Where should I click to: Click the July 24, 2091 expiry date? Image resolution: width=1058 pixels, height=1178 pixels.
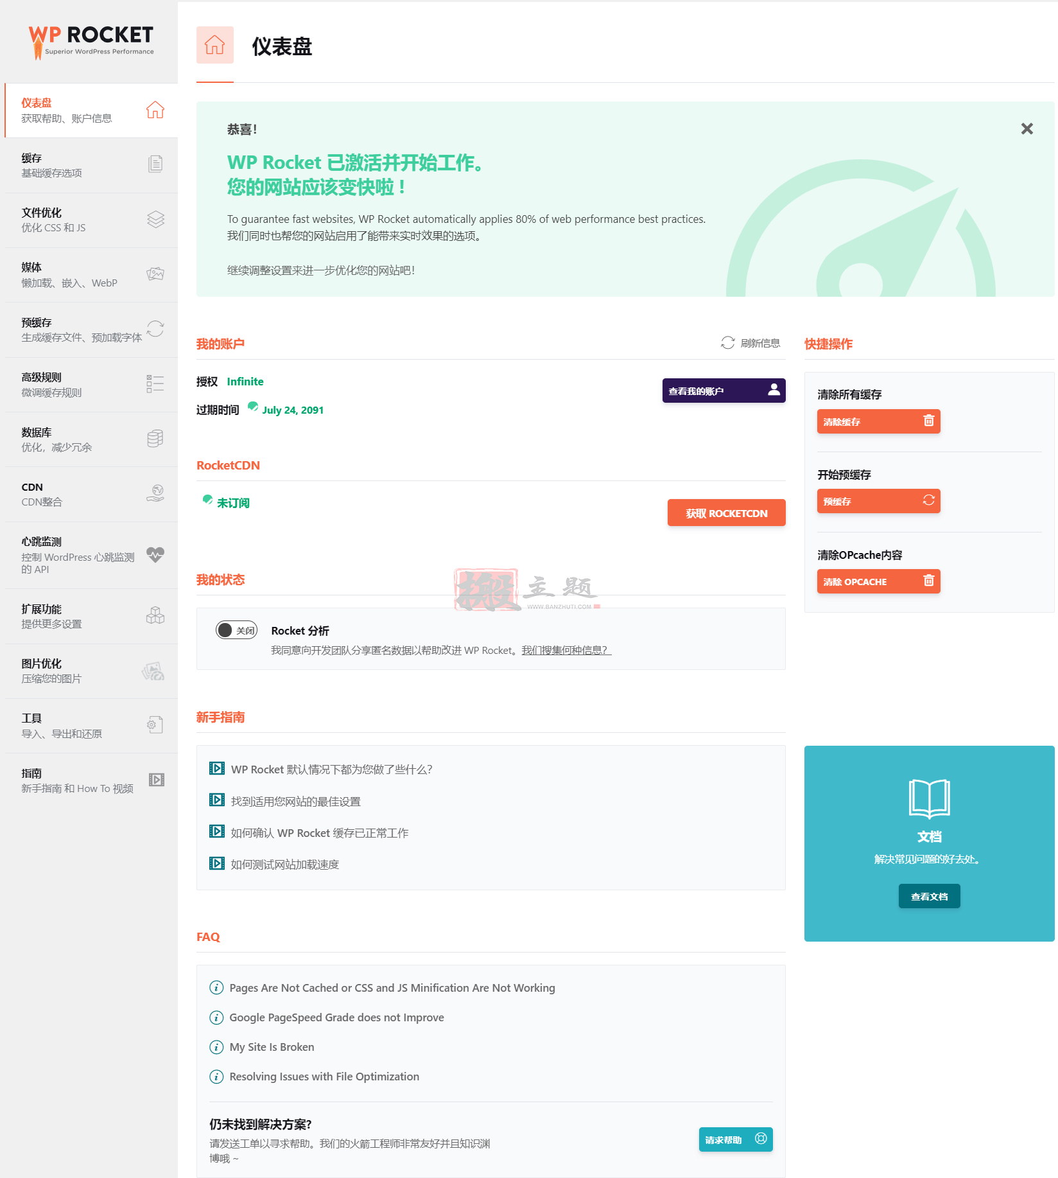point(293,410)
